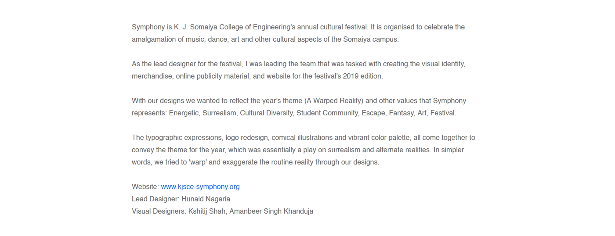Click the phrase '(A Warped Reality)'
The height and width of the screenshot is (236, 615).
point(333,101)
